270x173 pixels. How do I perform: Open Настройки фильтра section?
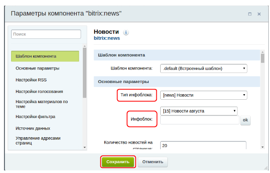35,116
